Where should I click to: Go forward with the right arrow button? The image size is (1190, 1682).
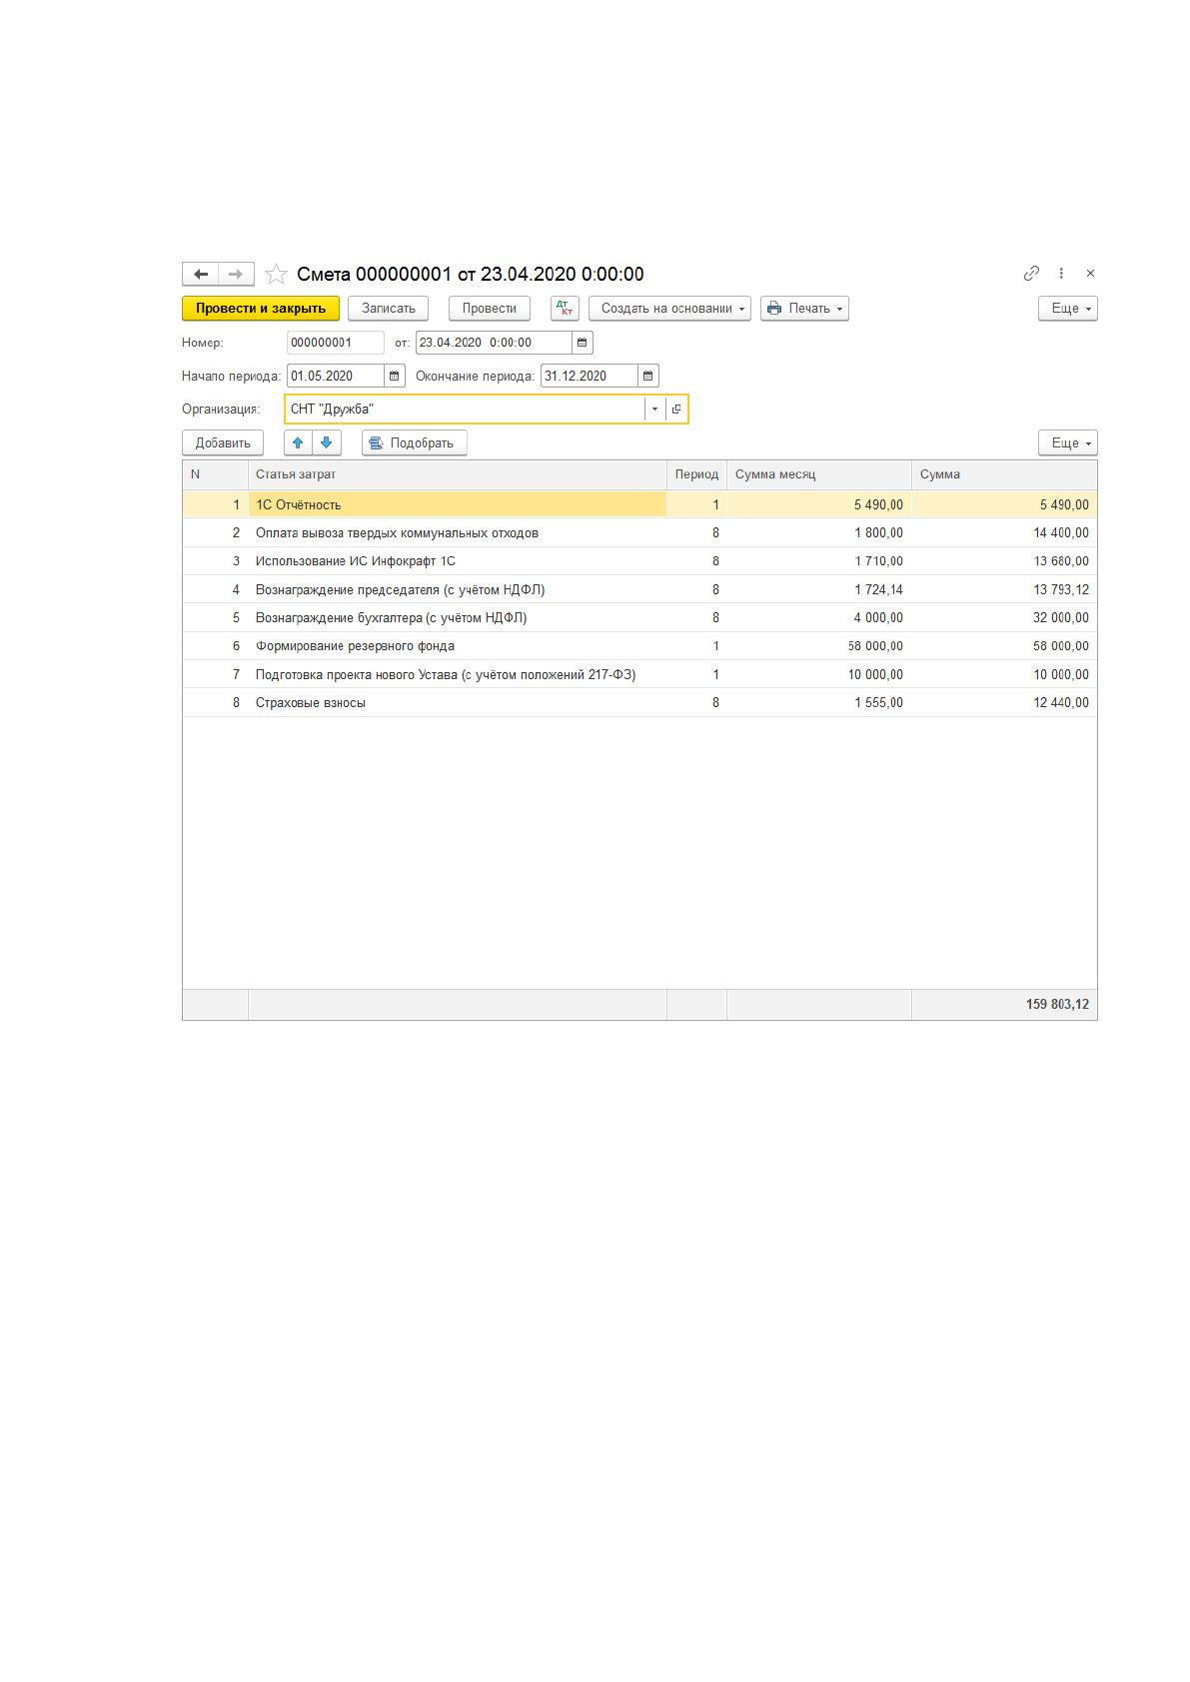tap(236, 274)
